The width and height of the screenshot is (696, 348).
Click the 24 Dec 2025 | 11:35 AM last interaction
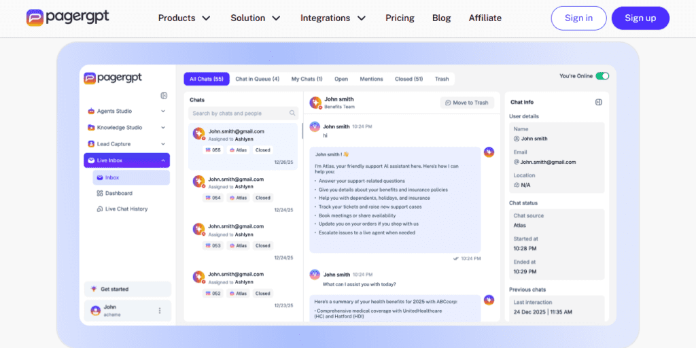tap(543, 312)
